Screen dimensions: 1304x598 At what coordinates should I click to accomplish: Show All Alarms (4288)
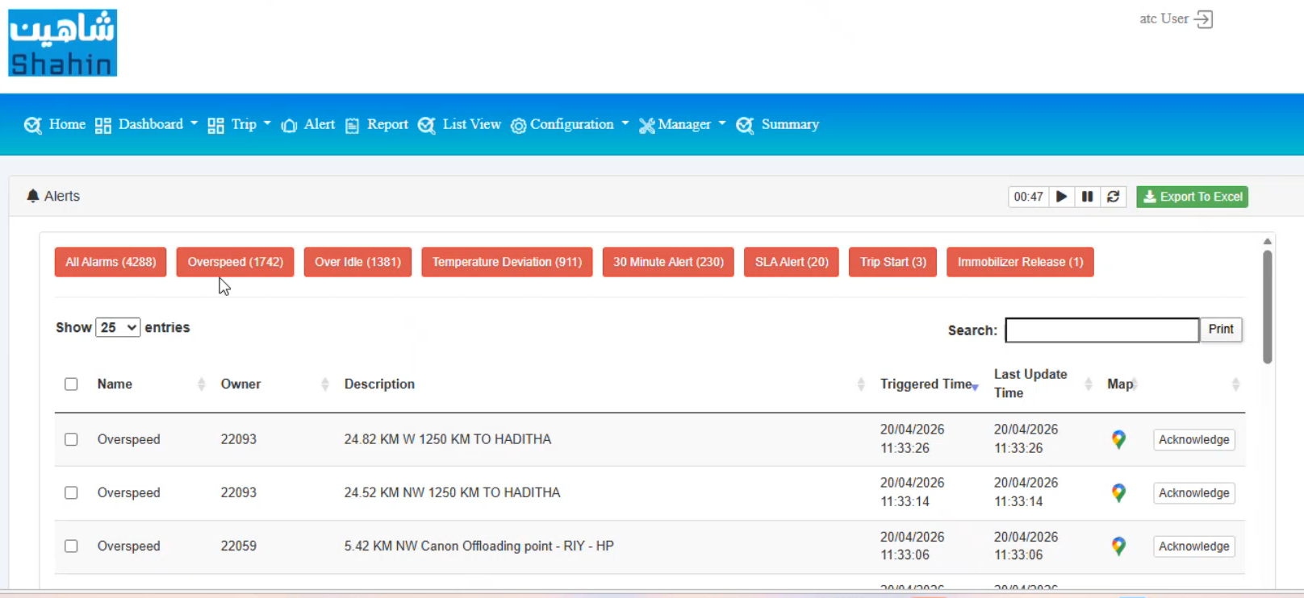pyautogui.click(x=111, y=262)
